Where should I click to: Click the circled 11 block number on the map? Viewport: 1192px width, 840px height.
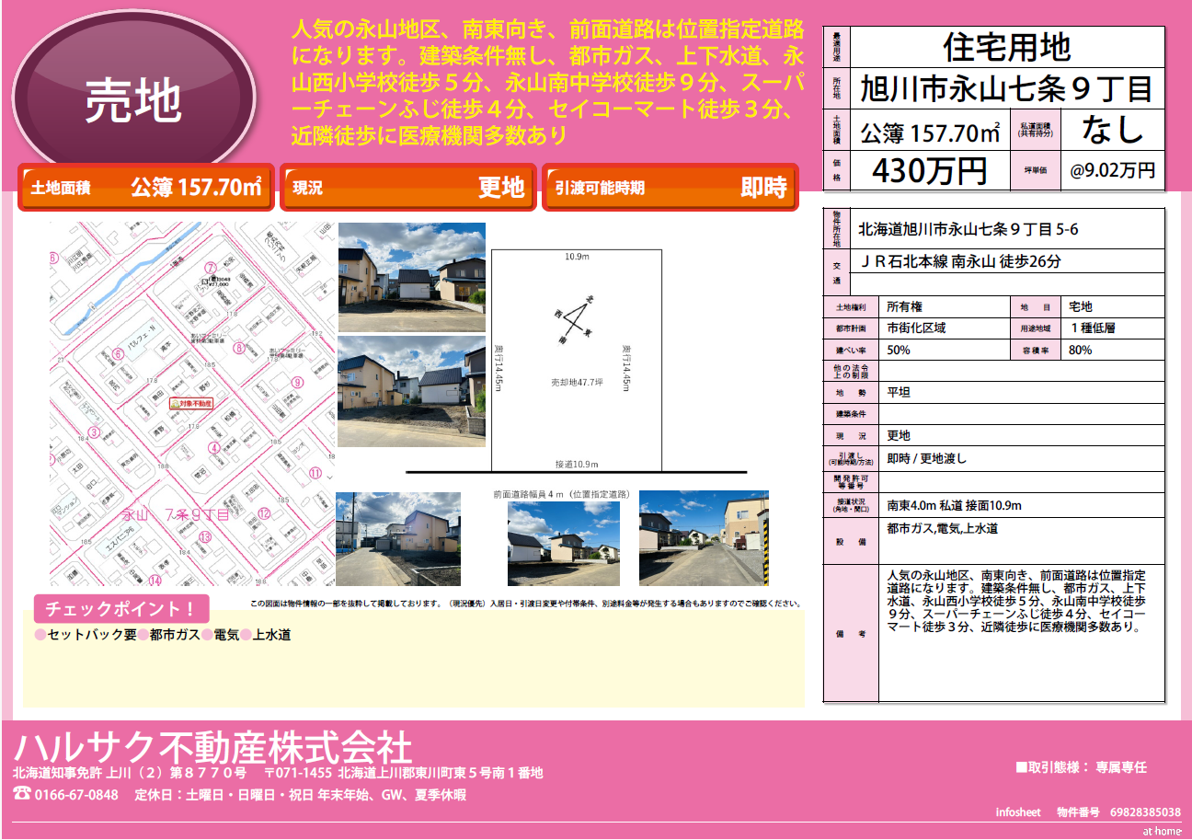[315, 474]
